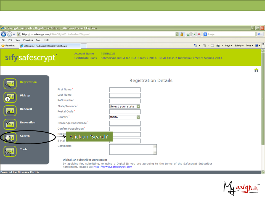Click the page vertical scrollbar
265x199 pixels.
click(x=263, y=111)
